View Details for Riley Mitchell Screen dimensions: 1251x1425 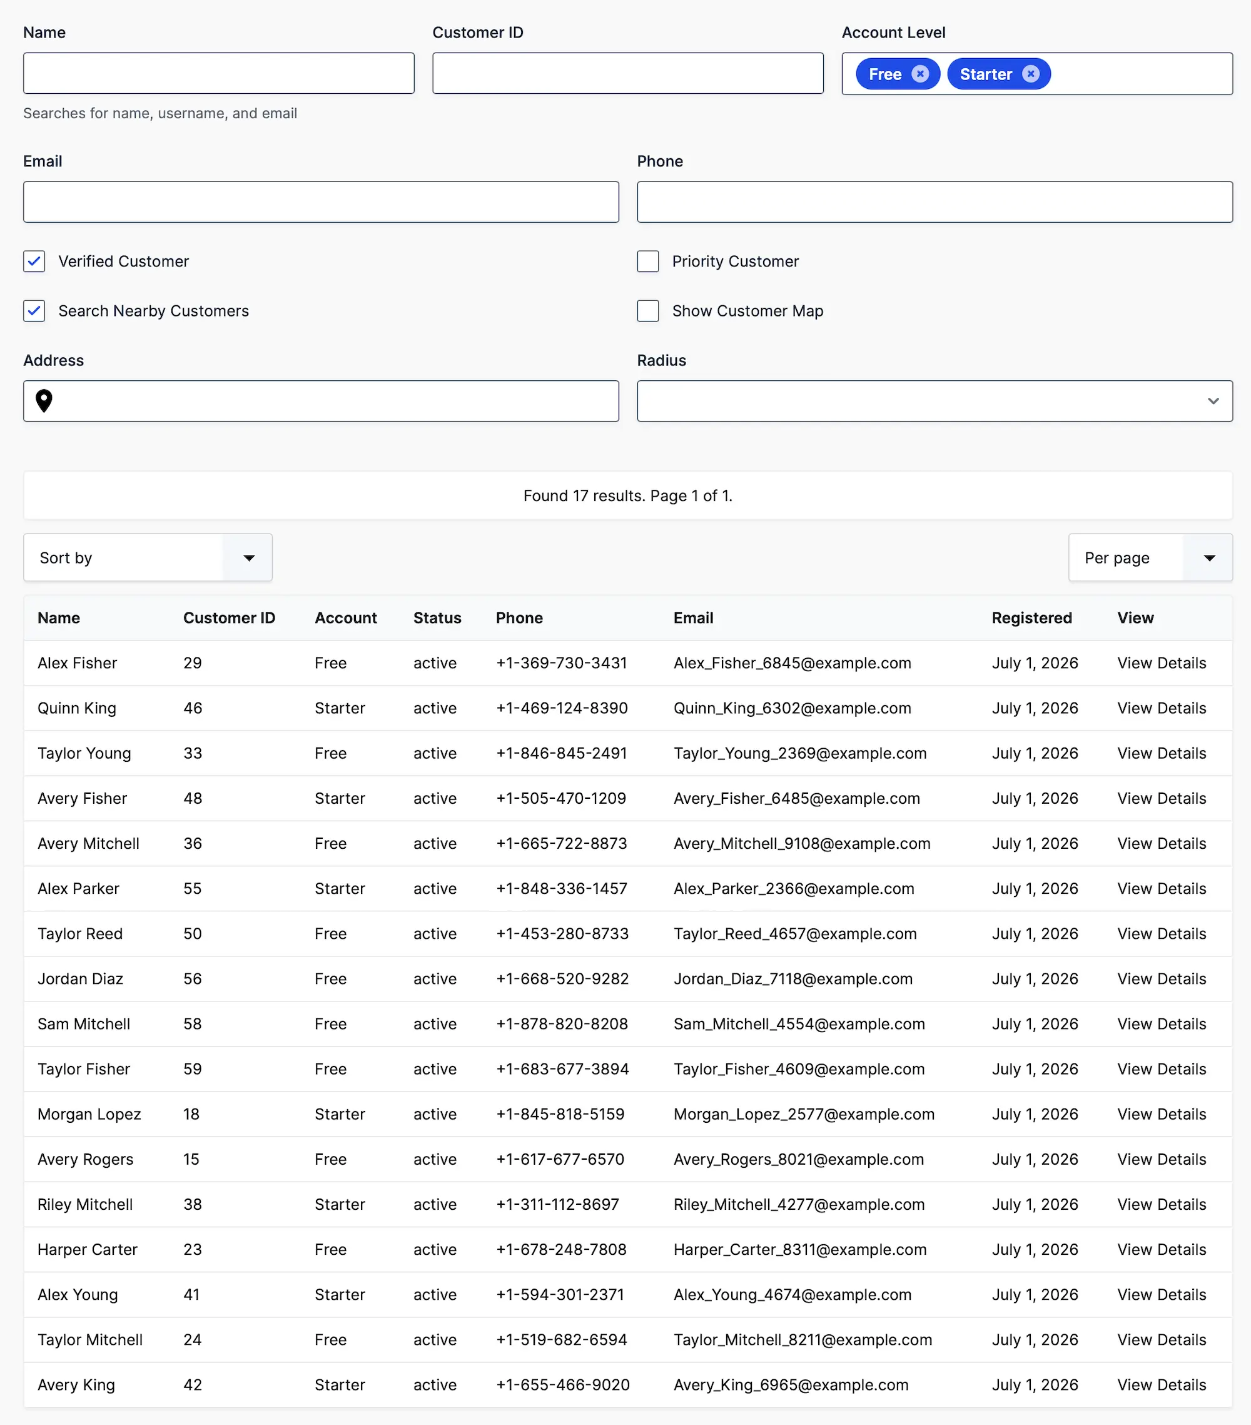1161,1205
